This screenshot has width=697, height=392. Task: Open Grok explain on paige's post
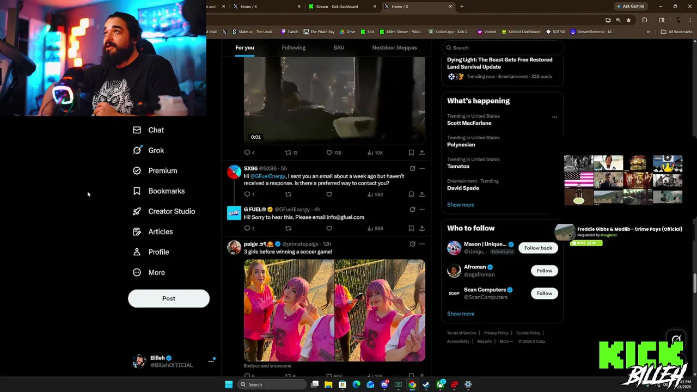(x=412, y=244)
